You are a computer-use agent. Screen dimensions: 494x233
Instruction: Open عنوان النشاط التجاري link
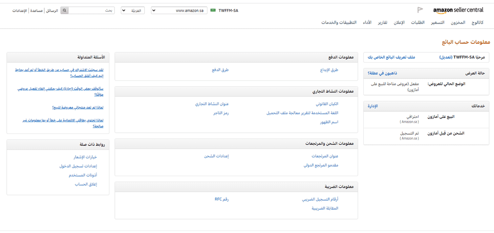click(212, 104)
